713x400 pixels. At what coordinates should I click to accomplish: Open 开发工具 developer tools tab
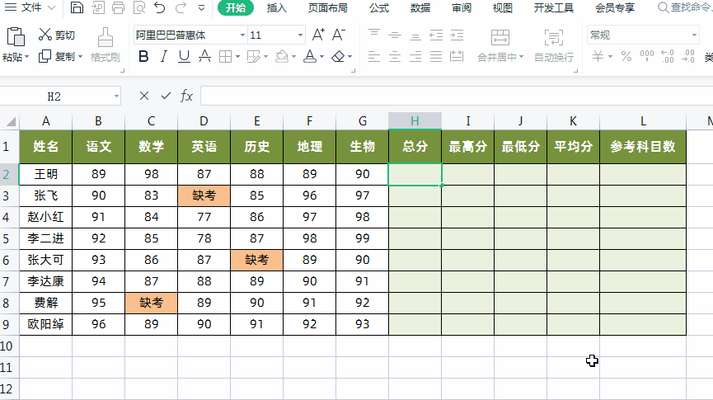554,8
